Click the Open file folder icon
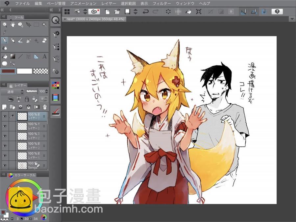The height and width of the screenshot is (222, 296). [x=117, y=12]
